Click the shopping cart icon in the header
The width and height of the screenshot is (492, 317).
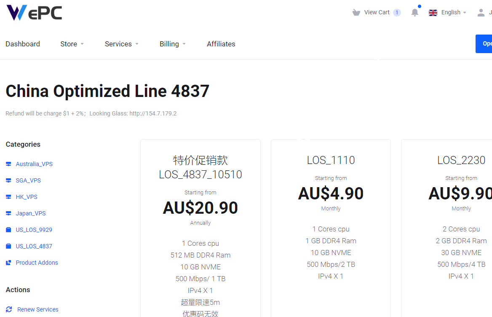pos(356,12)
